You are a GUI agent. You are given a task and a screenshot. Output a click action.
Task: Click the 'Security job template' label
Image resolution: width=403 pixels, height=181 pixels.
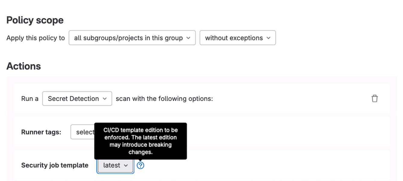55,165
